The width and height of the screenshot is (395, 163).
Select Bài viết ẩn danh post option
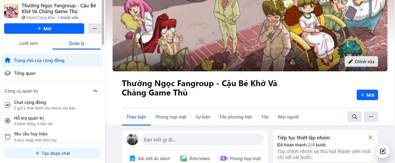pos(149,159)
